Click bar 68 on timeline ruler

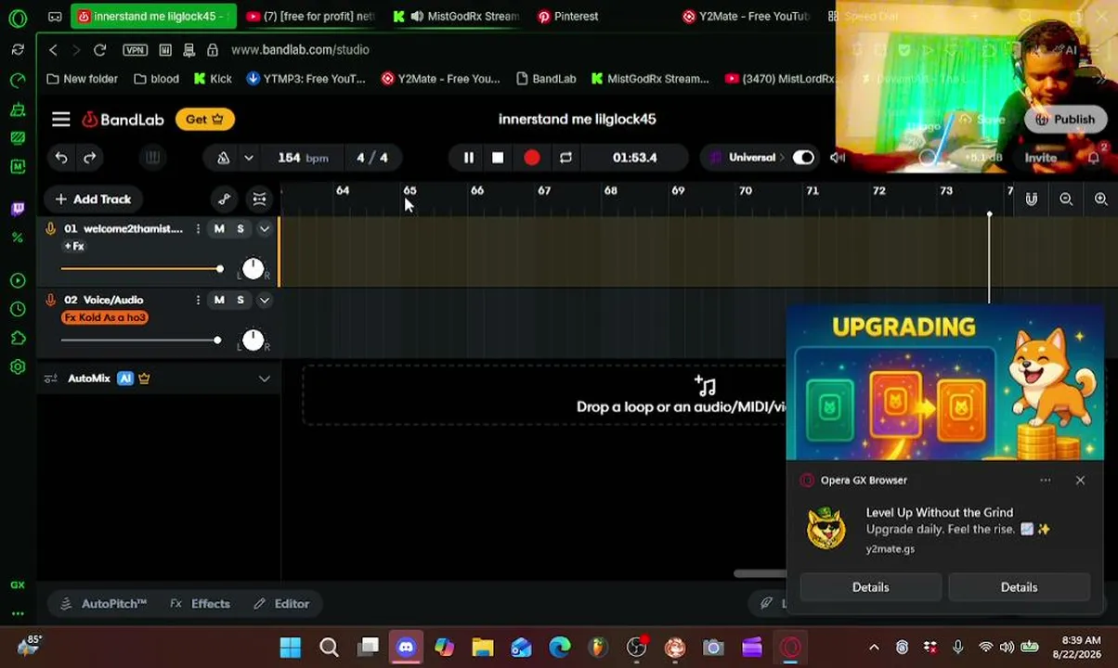(x=610, y=191)
